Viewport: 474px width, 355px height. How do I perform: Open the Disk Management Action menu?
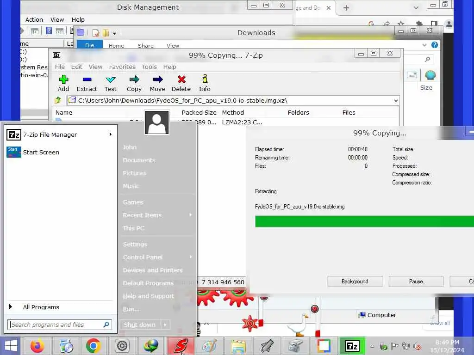coord(34,19)
